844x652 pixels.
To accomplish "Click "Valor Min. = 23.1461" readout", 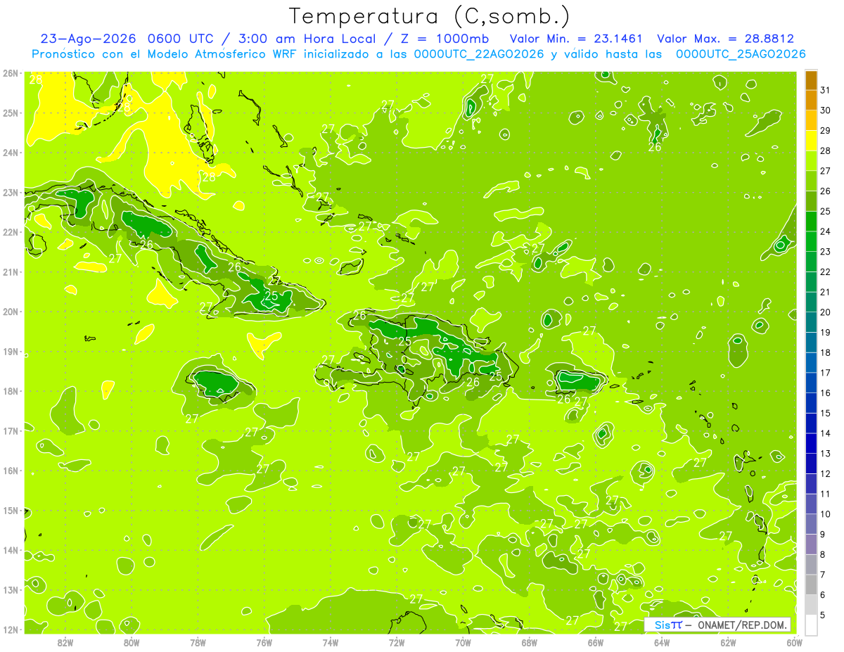I will [576, 39].
